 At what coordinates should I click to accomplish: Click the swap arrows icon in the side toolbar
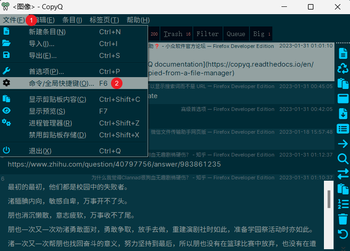[x=343, y=174]
